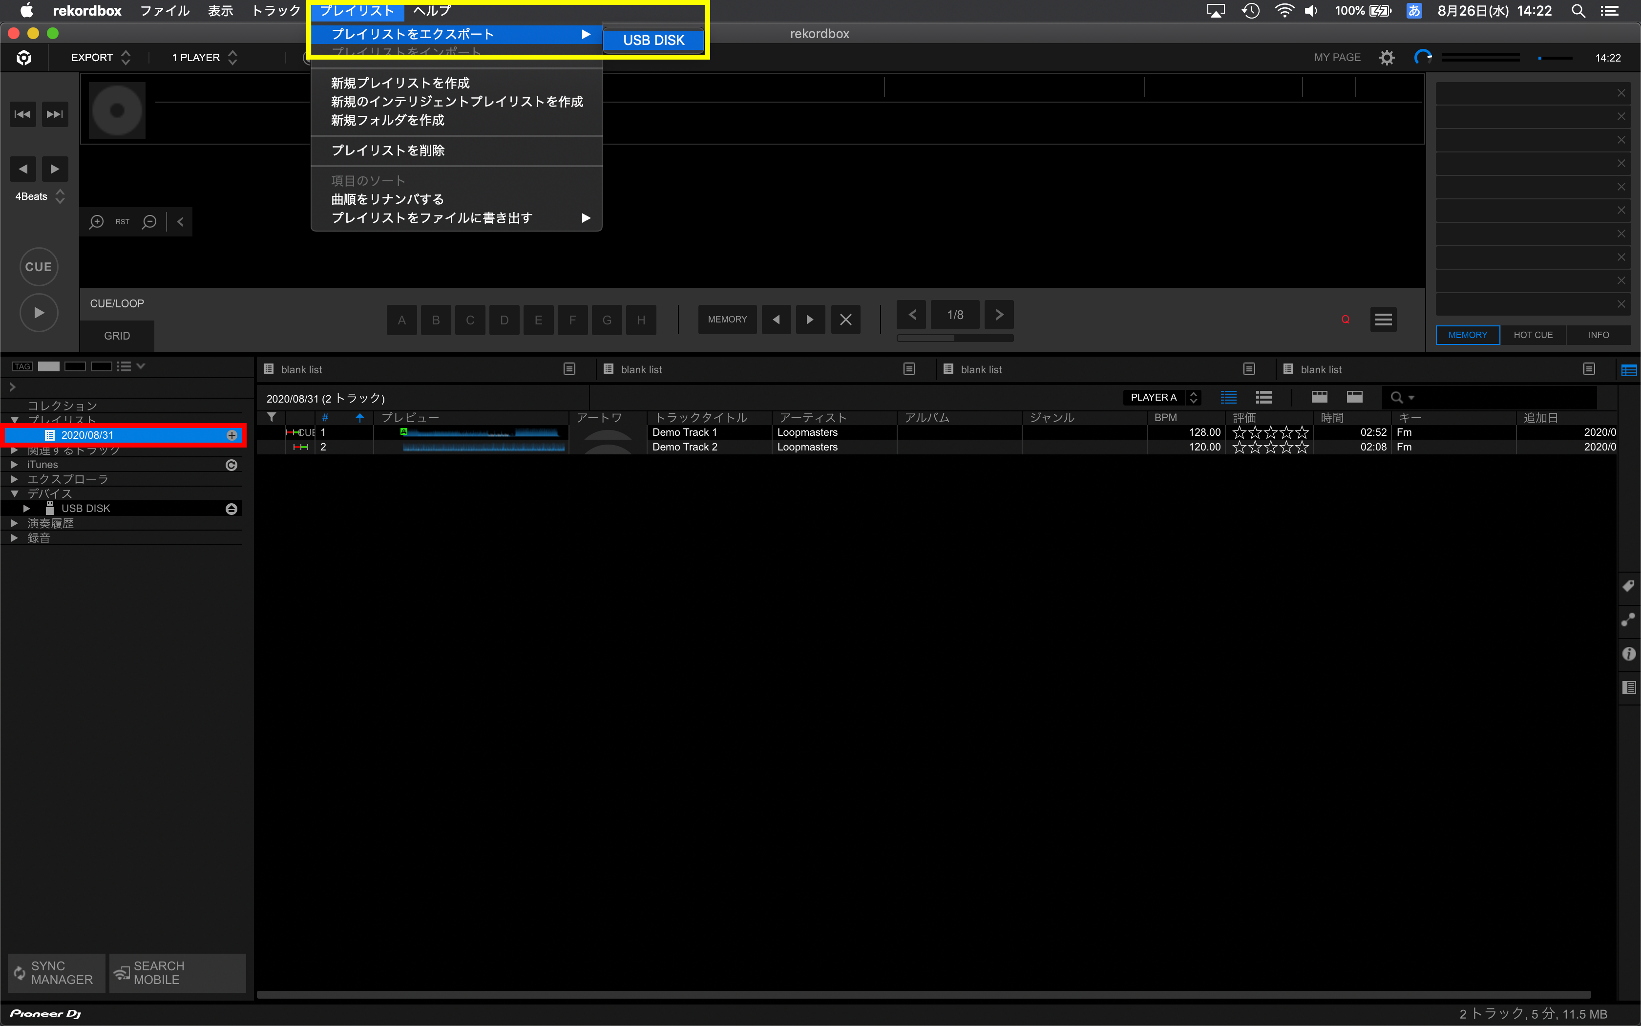
Task: Click the track search input field
Action: 1505,398
